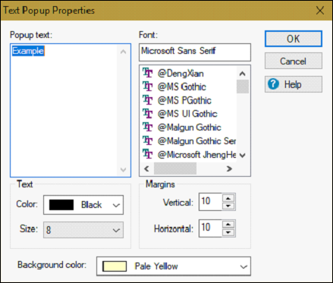Select the @MS Gothic font
This screenshot has width=333, height=283.
pos(189,86)
